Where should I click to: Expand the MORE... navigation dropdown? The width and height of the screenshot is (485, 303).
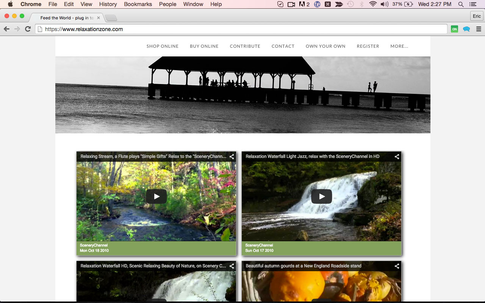399,46
